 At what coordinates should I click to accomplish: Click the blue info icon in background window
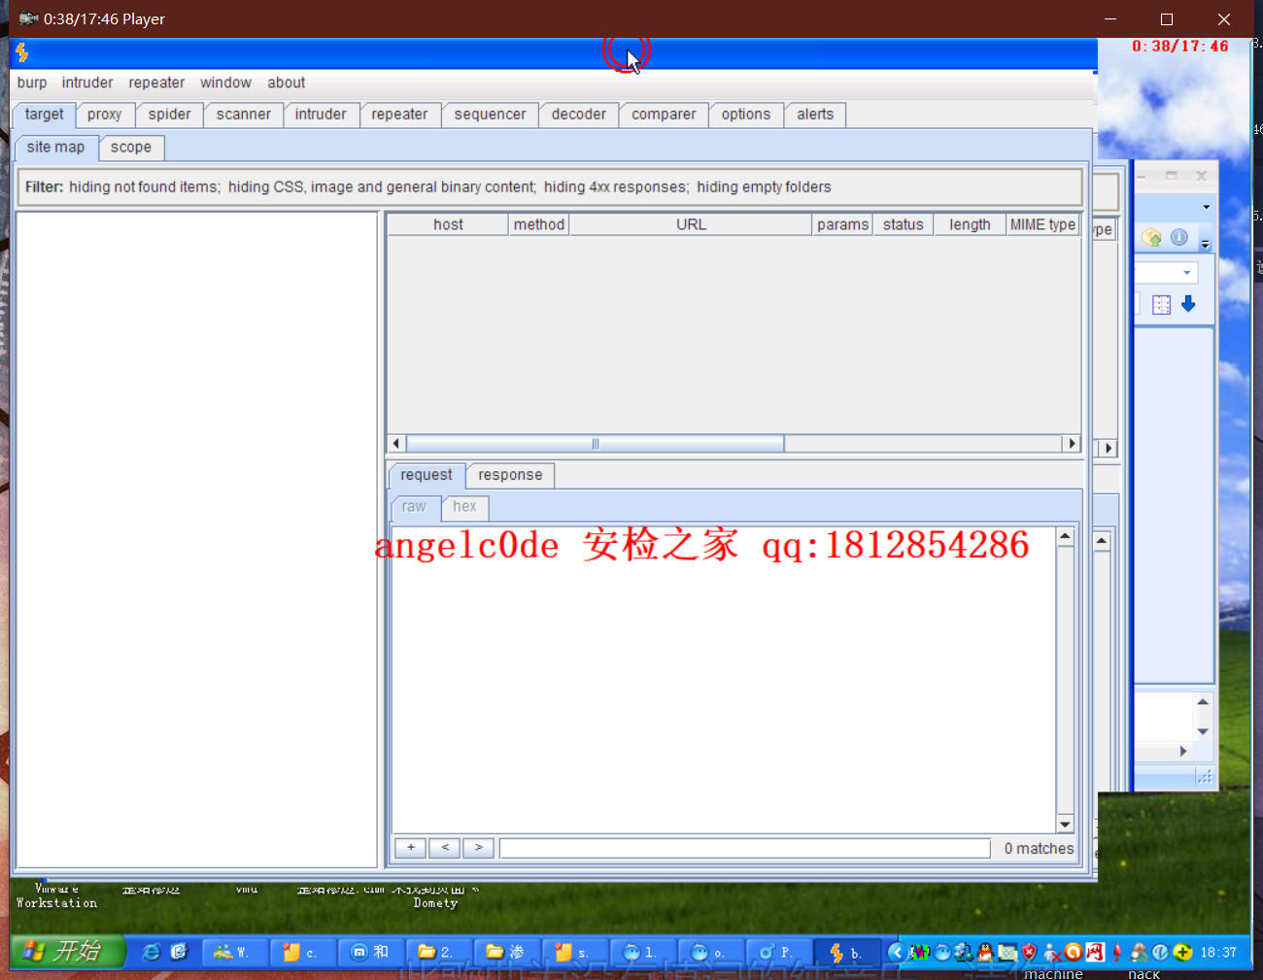tap(1178, 238)
